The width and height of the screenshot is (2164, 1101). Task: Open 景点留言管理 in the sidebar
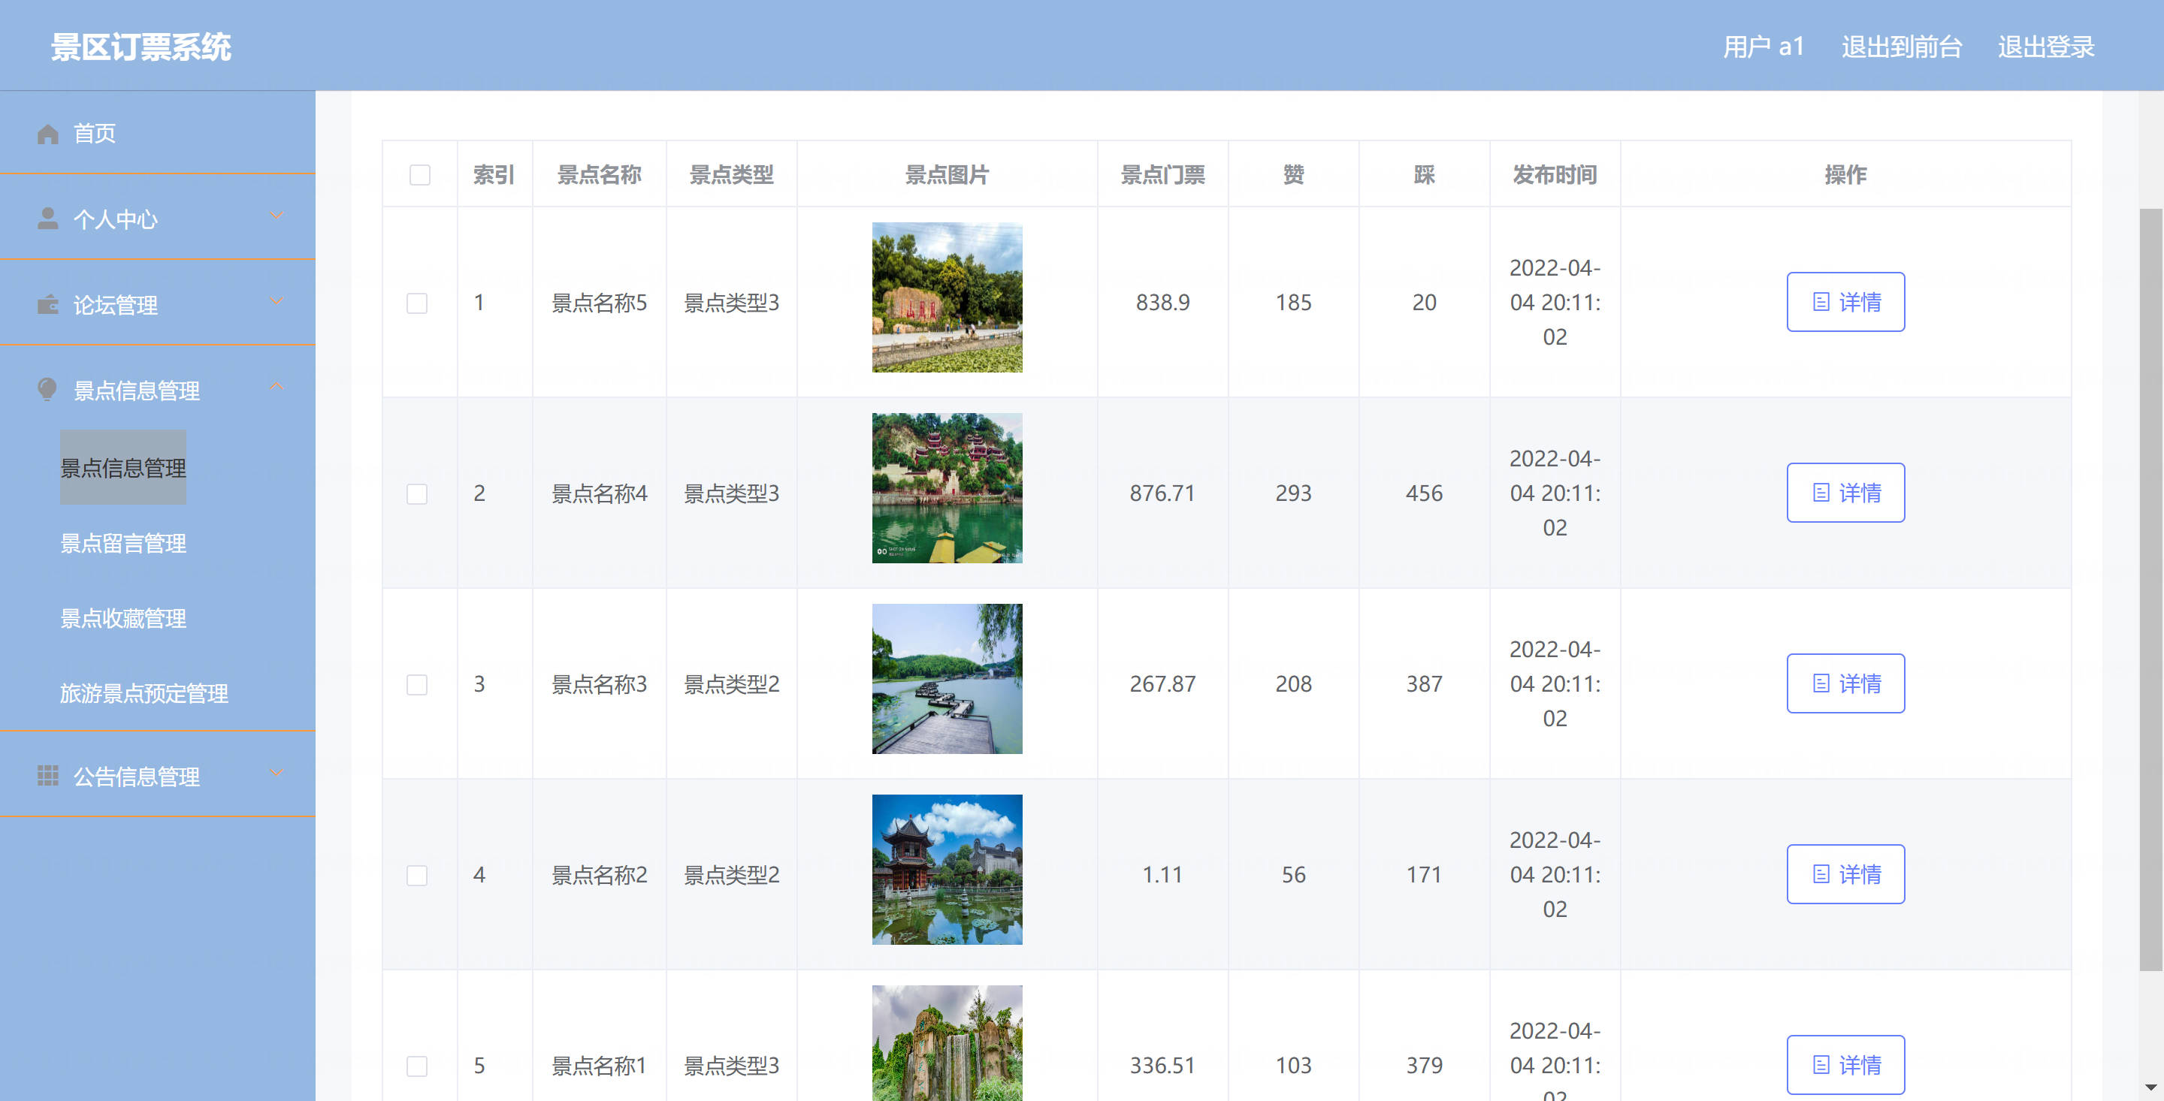(x=123, y=543)
